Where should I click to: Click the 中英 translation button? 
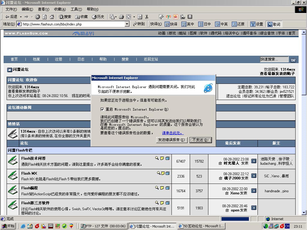click(x=221, y=24)
